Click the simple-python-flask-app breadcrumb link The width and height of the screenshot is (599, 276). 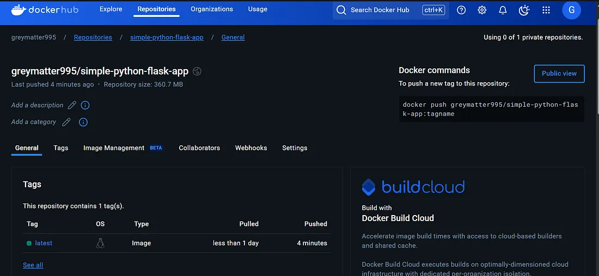[x=167, y=38]
